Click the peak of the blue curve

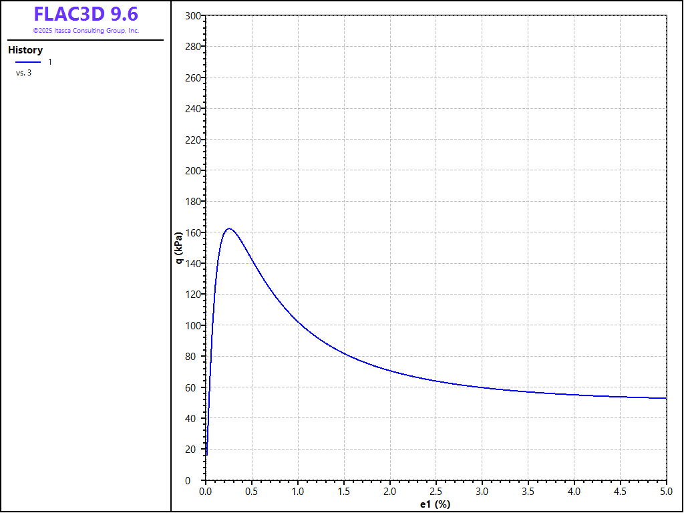[229, 228]
